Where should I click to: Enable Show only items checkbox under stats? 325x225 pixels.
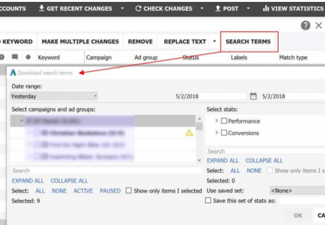pos(269,170)
